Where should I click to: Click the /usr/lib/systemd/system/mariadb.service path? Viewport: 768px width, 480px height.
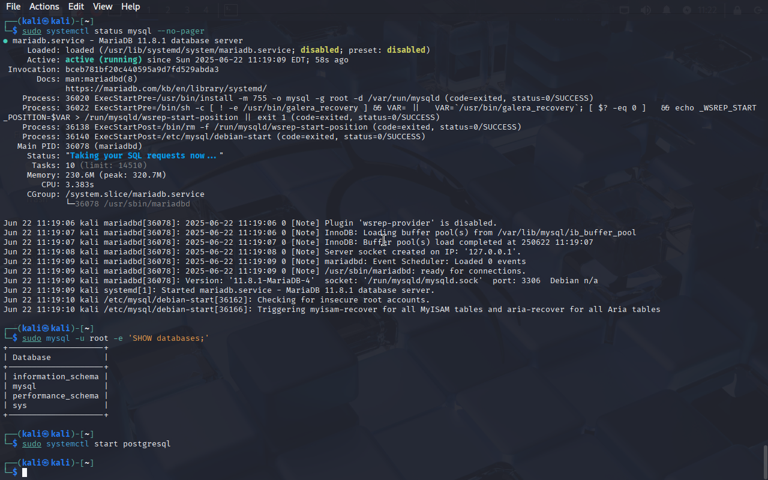coord(197,50)
